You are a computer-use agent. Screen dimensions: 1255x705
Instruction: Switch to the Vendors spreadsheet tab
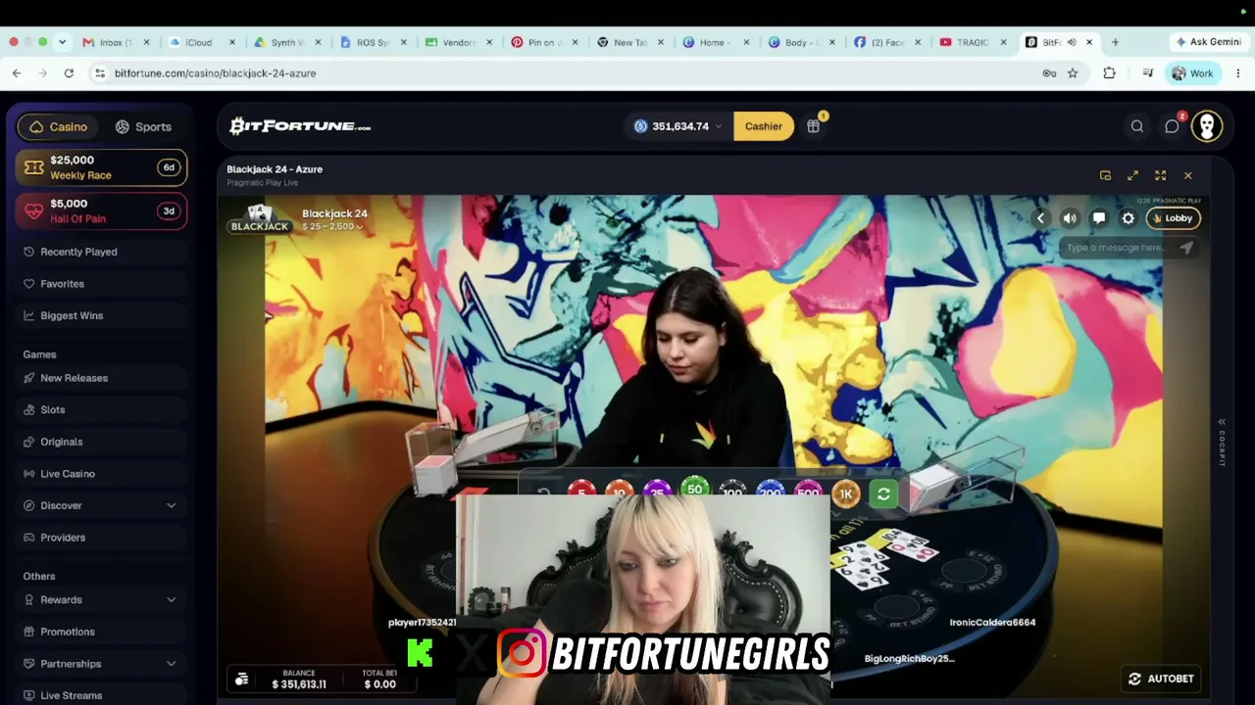[459, 42]
